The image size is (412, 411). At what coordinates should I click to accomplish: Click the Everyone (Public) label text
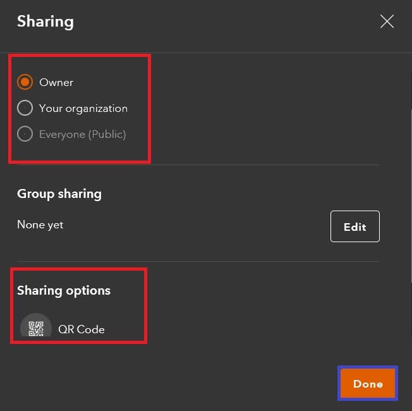(x=83, y=135)
